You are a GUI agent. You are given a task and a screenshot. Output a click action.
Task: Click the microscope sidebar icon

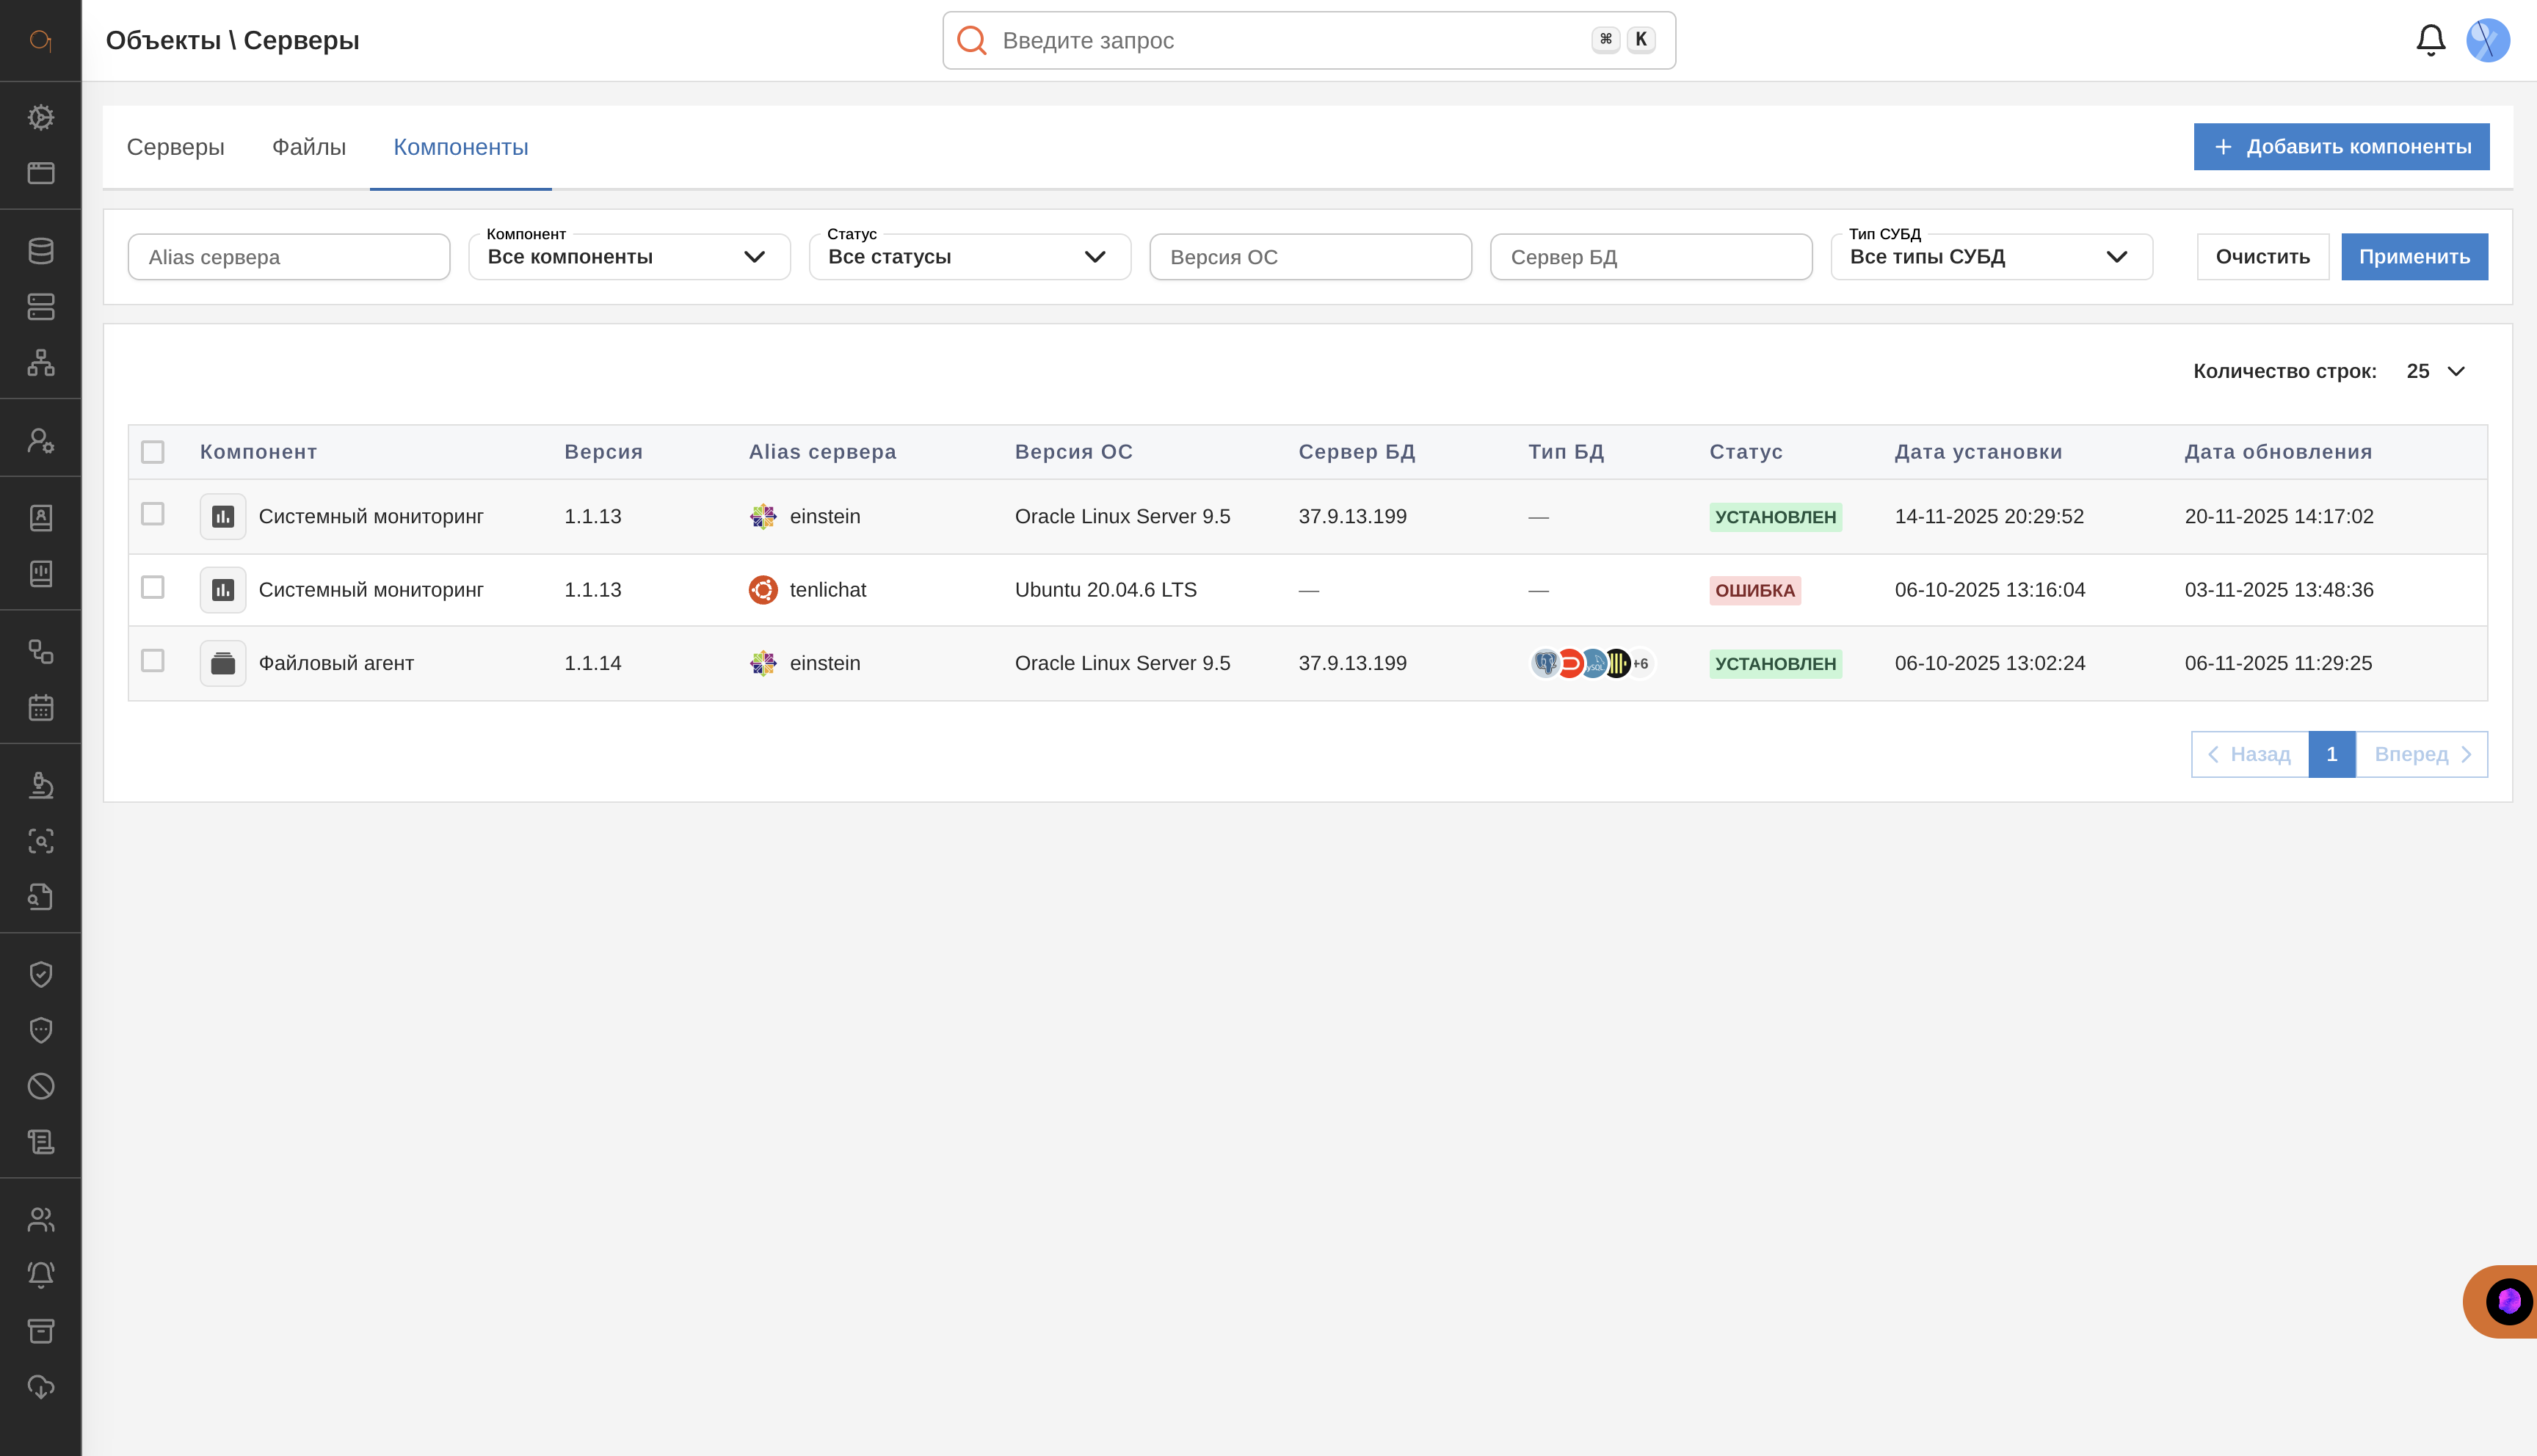41,785
